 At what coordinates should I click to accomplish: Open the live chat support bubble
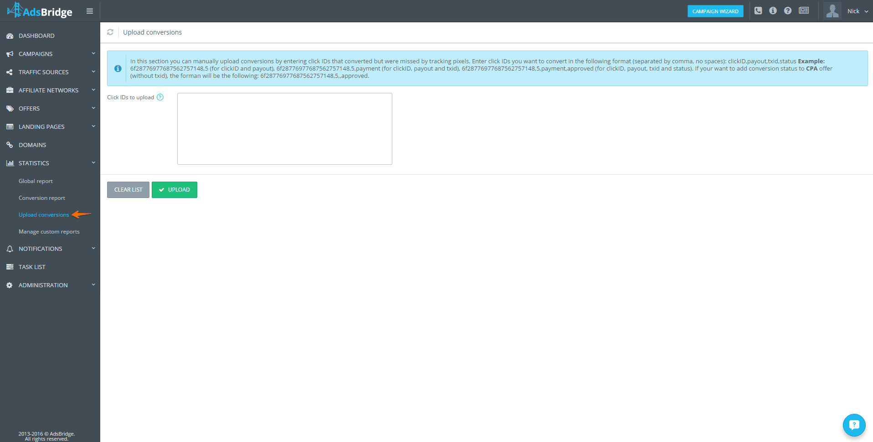point(854,425)
